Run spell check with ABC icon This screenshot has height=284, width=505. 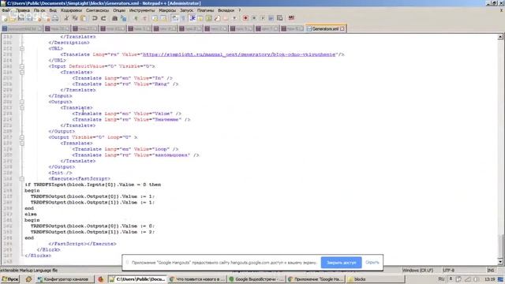[291, 18]
